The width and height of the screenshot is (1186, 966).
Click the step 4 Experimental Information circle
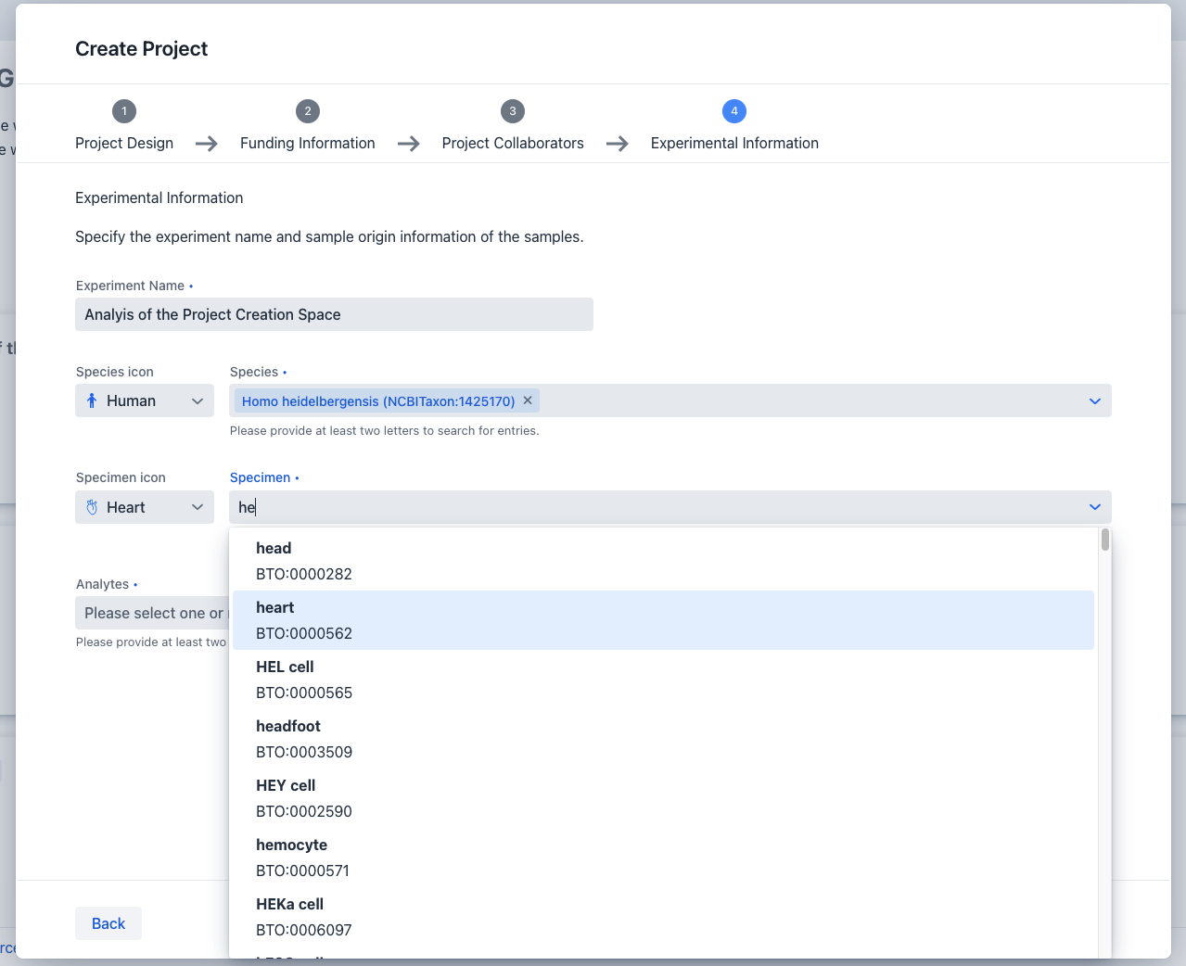click(734, 111)
